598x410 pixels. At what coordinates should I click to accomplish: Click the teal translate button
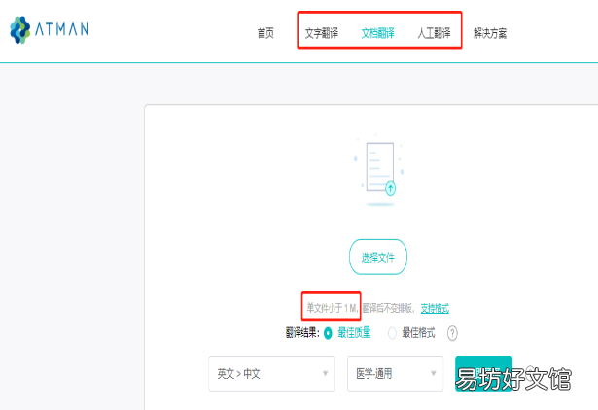[483, 373]
